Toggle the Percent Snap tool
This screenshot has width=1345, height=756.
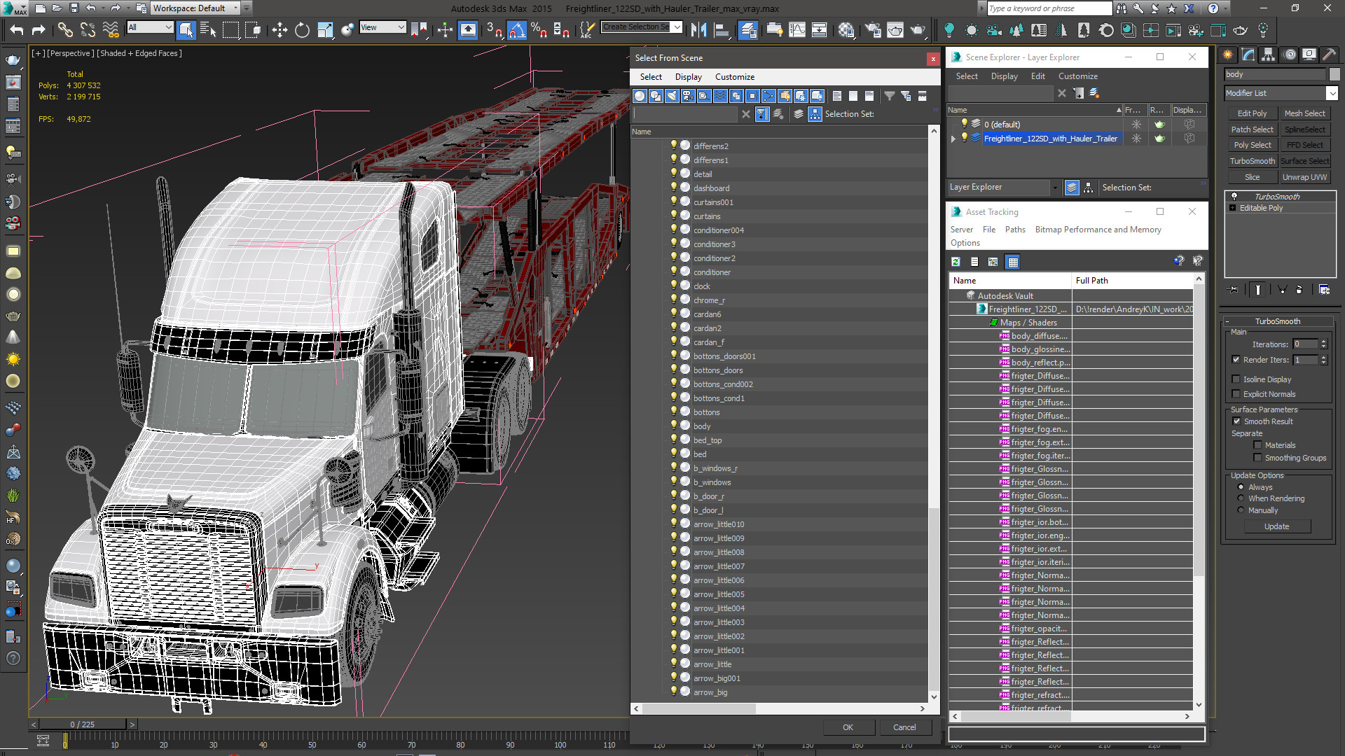click(539, 29)
